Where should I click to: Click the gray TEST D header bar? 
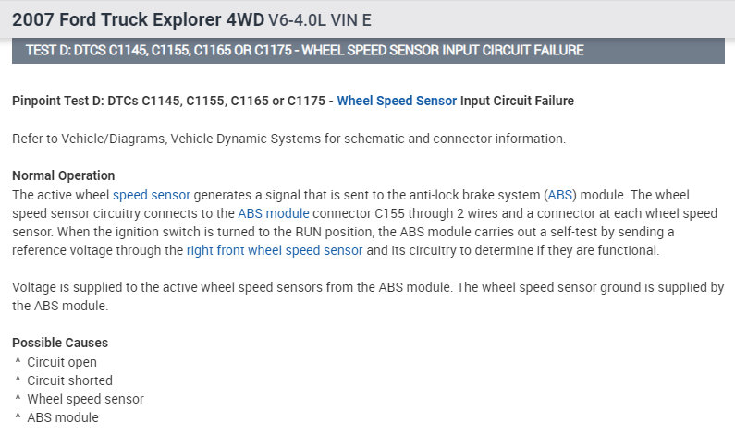[367, 50]
